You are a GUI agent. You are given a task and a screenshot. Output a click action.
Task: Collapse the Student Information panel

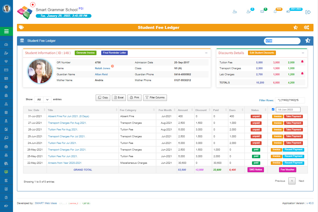(206, 53)
